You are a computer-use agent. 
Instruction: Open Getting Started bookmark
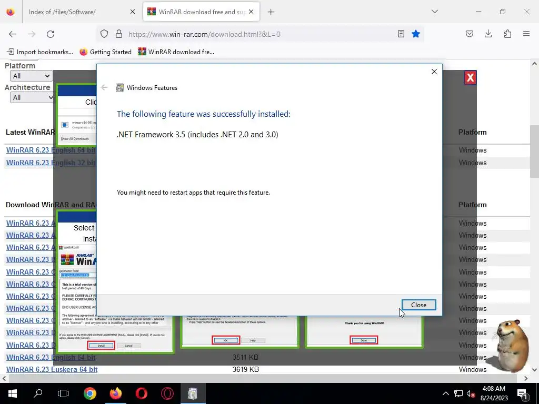(x=105, y=52)
